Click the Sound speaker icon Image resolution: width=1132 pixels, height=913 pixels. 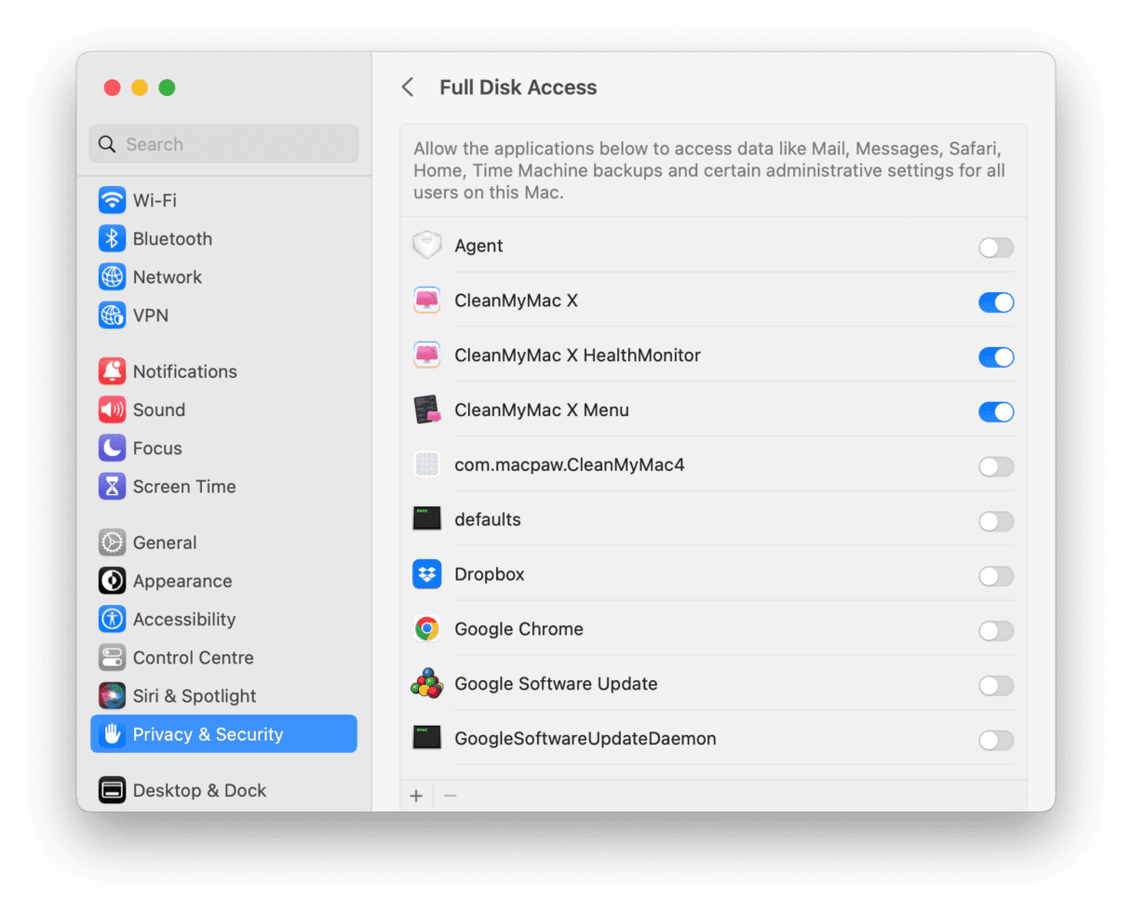(x=112, y=410)
